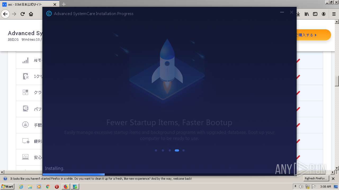The height and width of the screenshot is (190, 339).
Task: Click the one-click care feature icon in the page
Action: click(25, 76)
